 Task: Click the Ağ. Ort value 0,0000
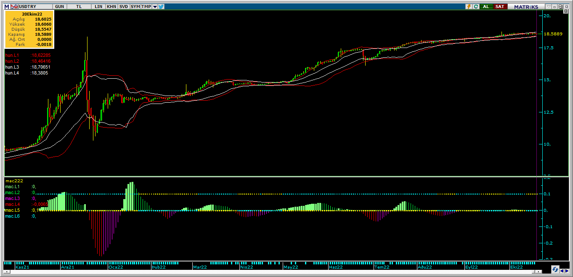coord(44,39)
